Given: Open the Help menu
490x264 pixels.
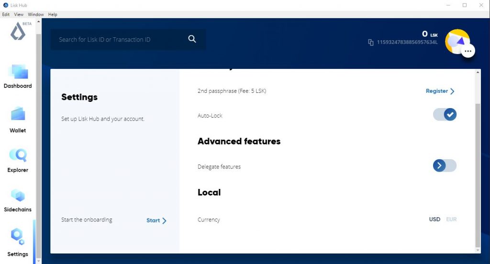Looking at the screenshot, I should click(x=53, y=14).
